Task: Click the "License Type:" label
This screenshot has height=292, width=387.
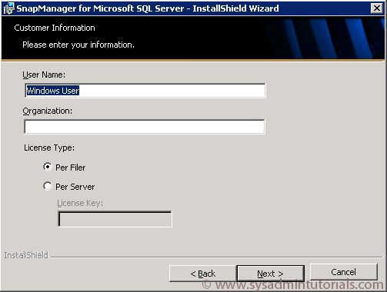Action: pyautogui.click(x=49, y=148)
